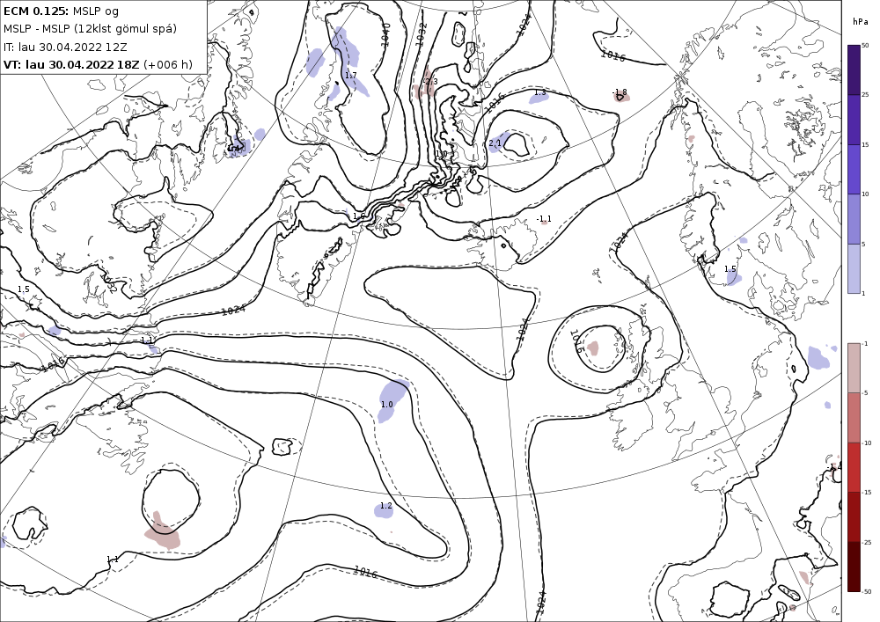Click the "1040" isobar label
The height and width of the screenshot is (622, 880).
pos(385,33)
